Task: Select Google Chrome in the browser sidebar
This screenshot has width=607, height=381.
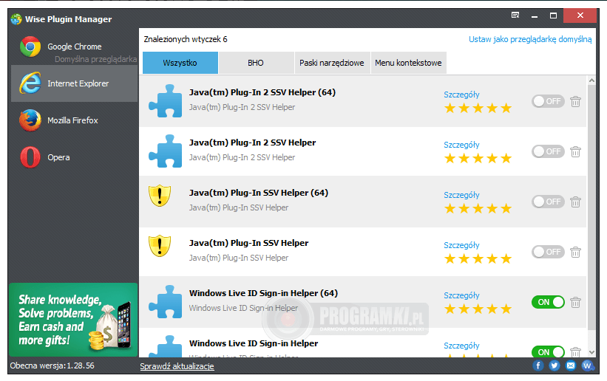Action: click(x=74, y=47)
